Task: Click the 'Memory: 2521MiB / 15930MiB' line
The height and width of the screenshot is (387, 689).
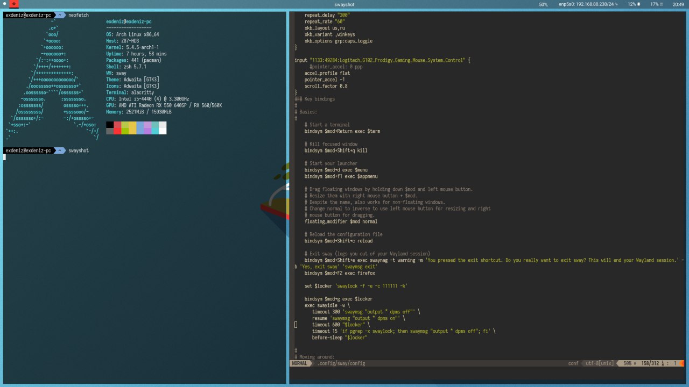Action: coord(139,112)
